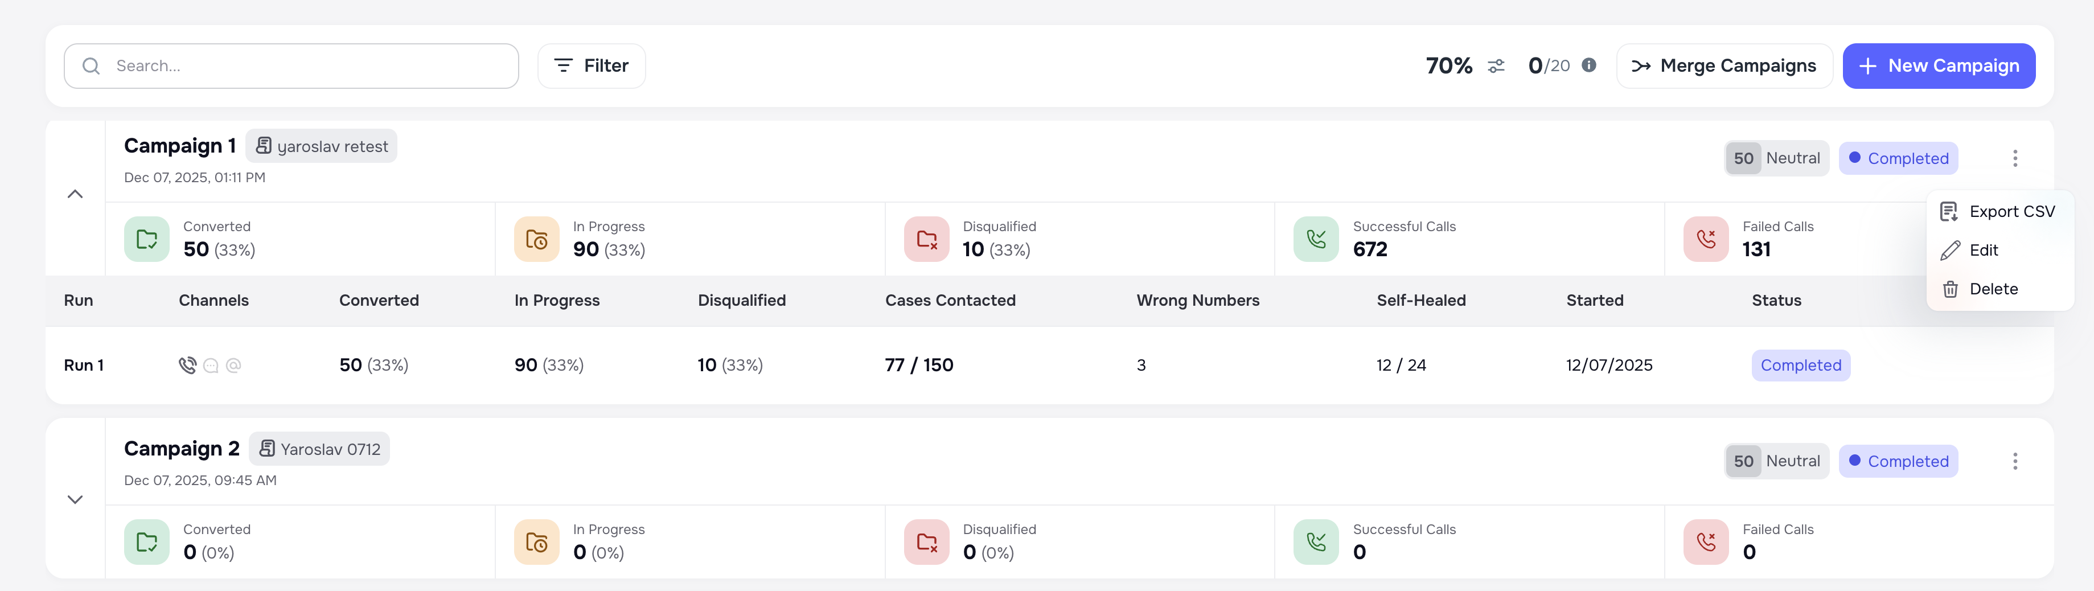Screen dimensions: 2094x591
Task: Collapse the Campaign 1 details panel
Action: point(76,194)
